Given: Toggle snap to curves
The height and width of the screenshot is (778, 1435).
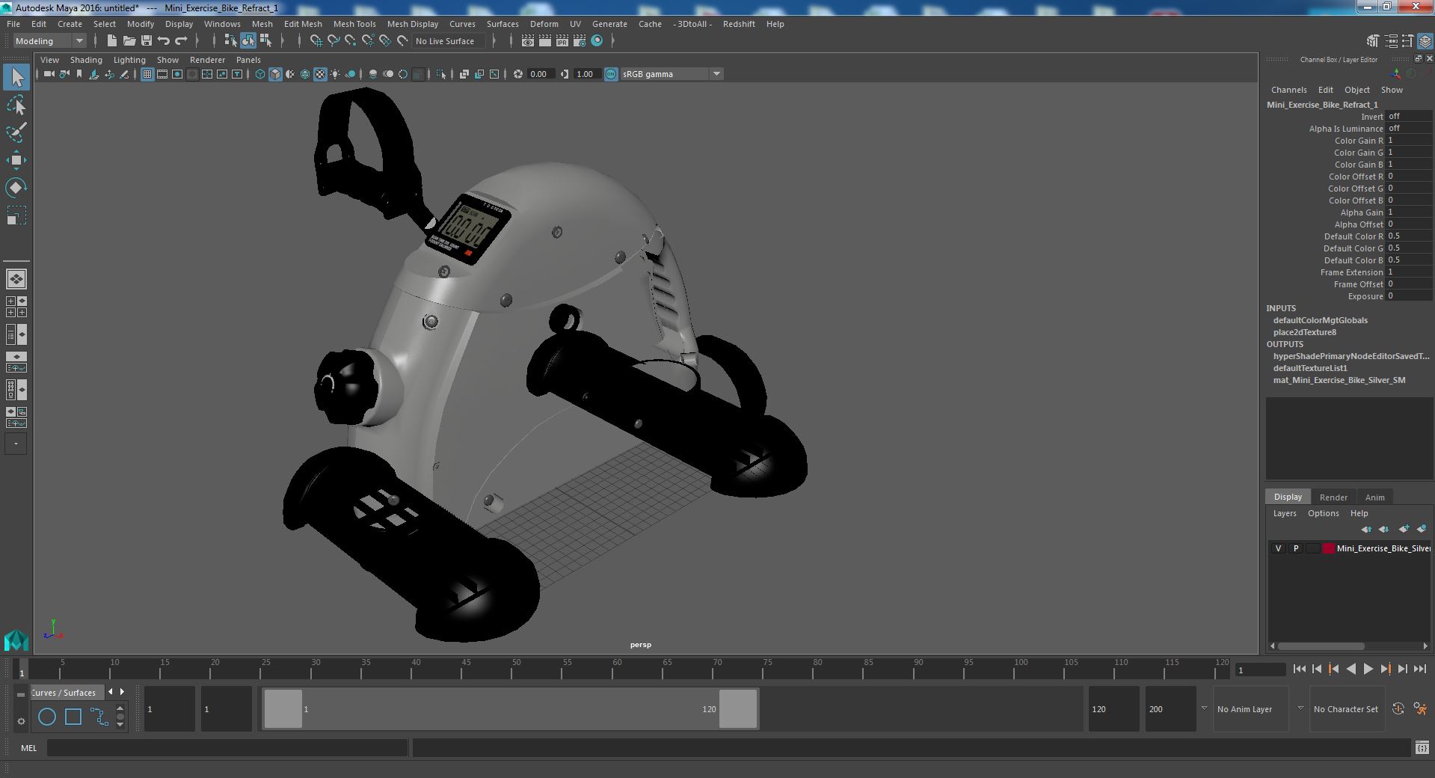Looking at the screenshot, I should click(x=334, y=41).
